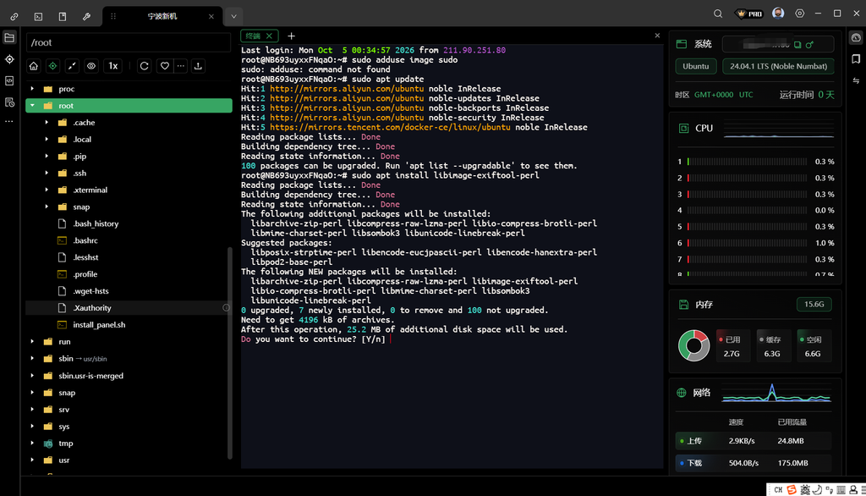The width and height of the screenshot is (866, 496).
Task: Click the terminal icon in the title bar
Action: tap(38, 17)
